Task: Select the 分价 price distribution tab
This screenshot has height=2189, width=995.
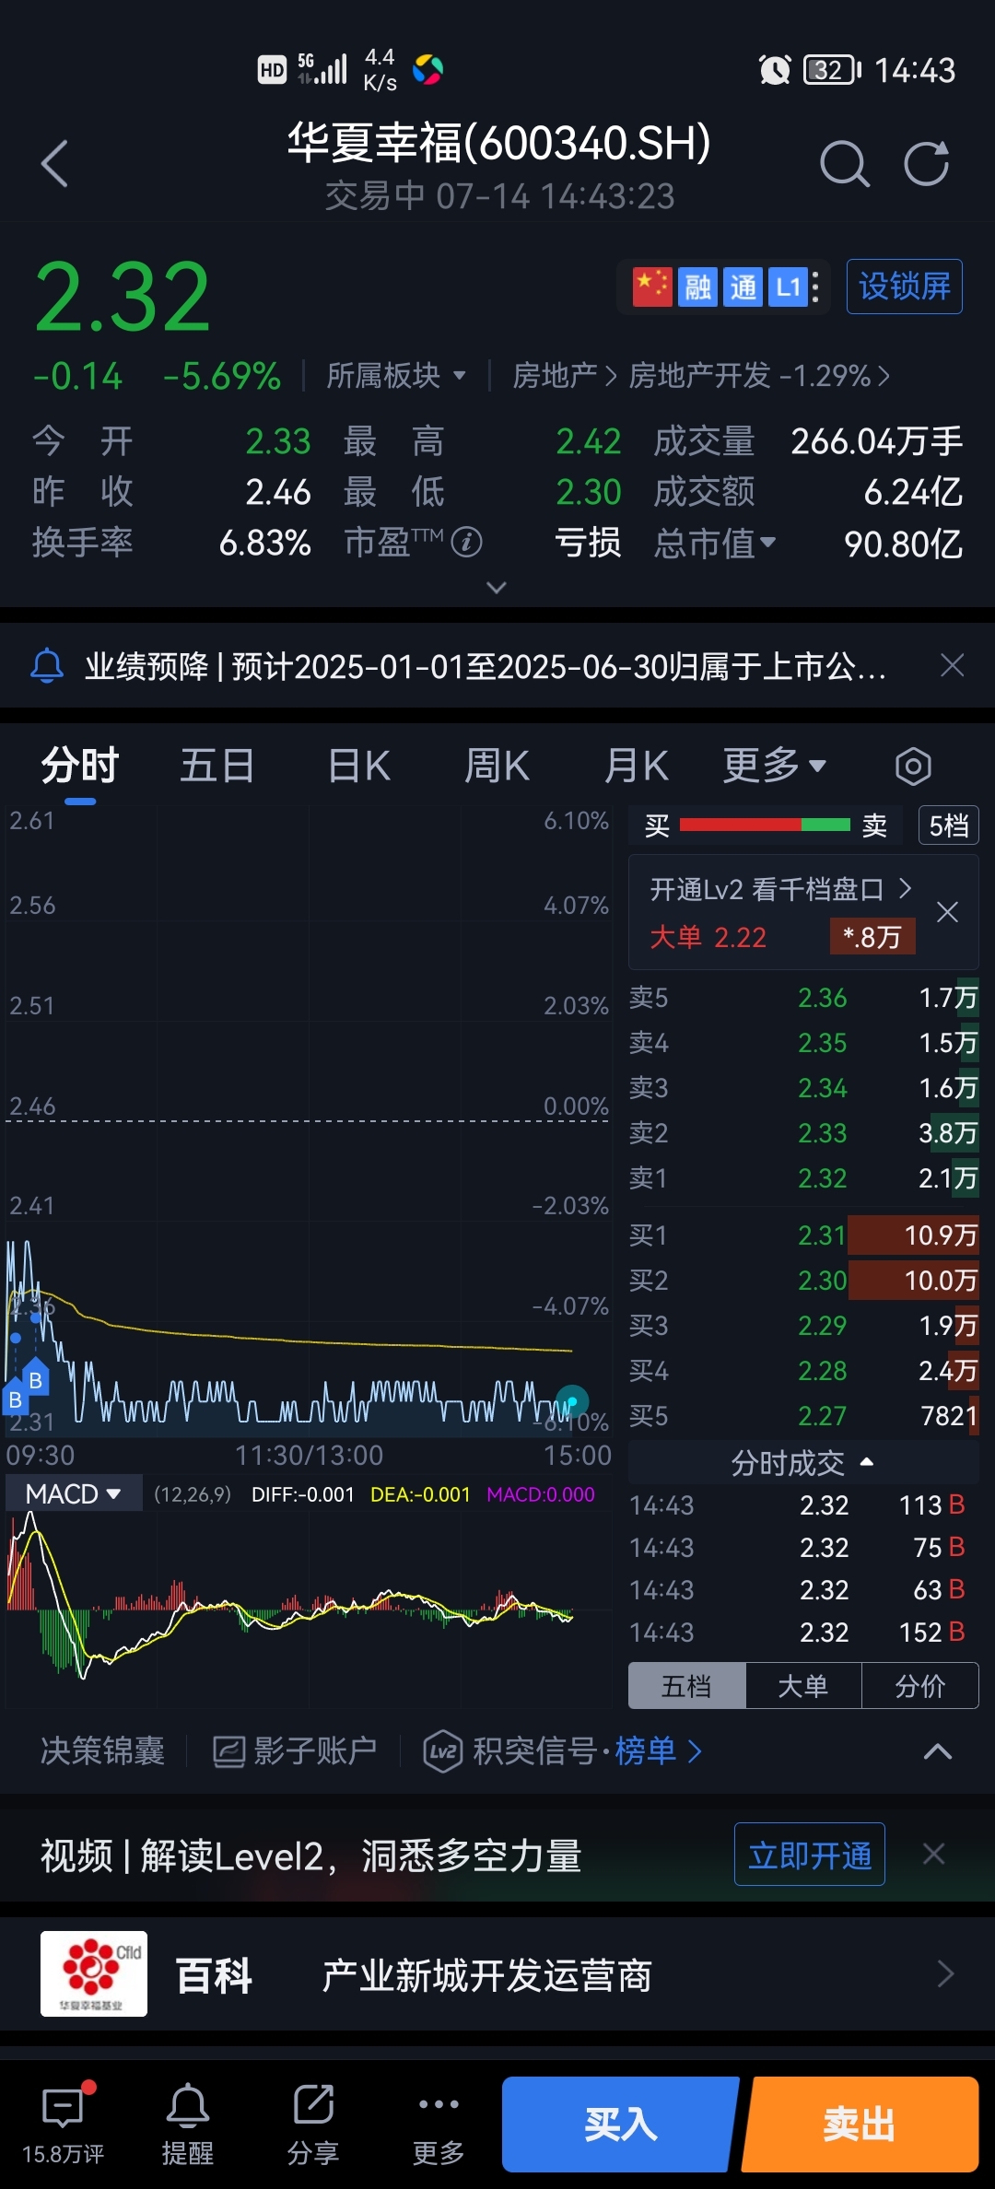Action: pos(920,1686)
